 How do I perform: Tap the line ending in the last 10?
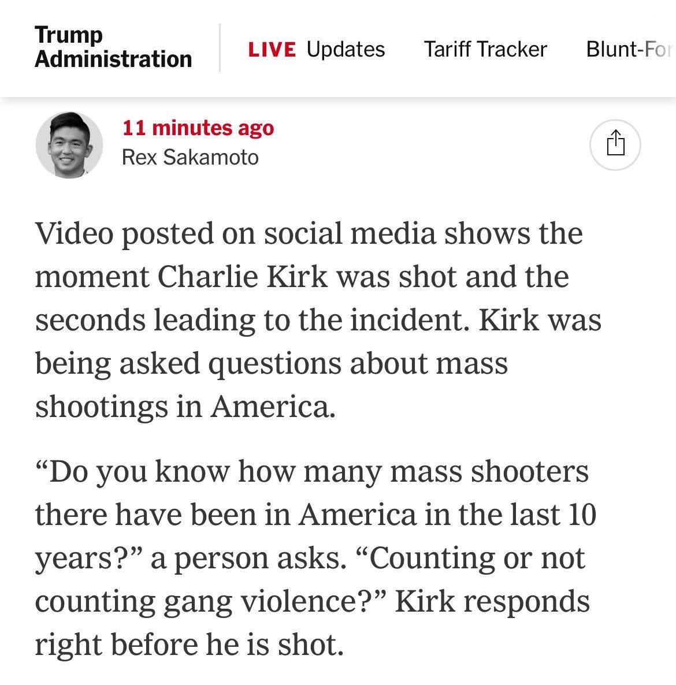[x=315, y=515]
